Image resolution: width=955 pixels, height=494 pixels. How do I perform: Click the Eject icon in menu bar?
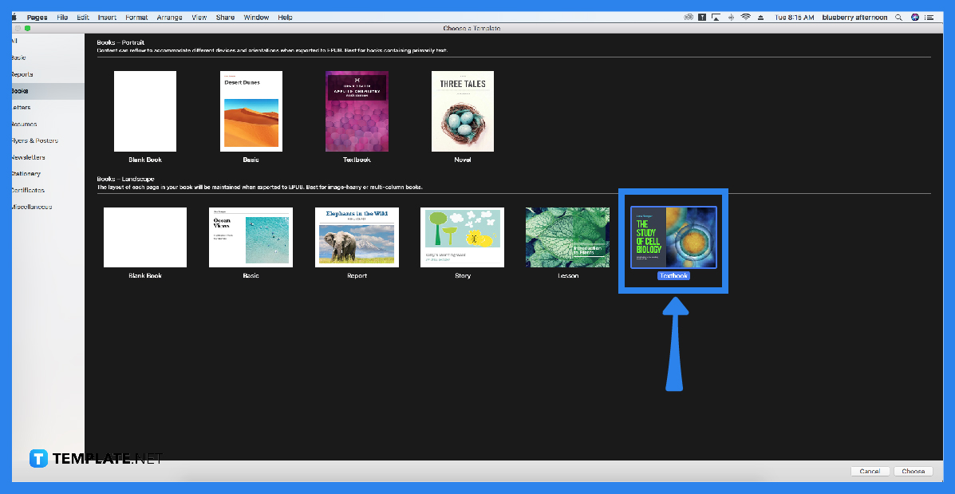[x=760, y=16]
